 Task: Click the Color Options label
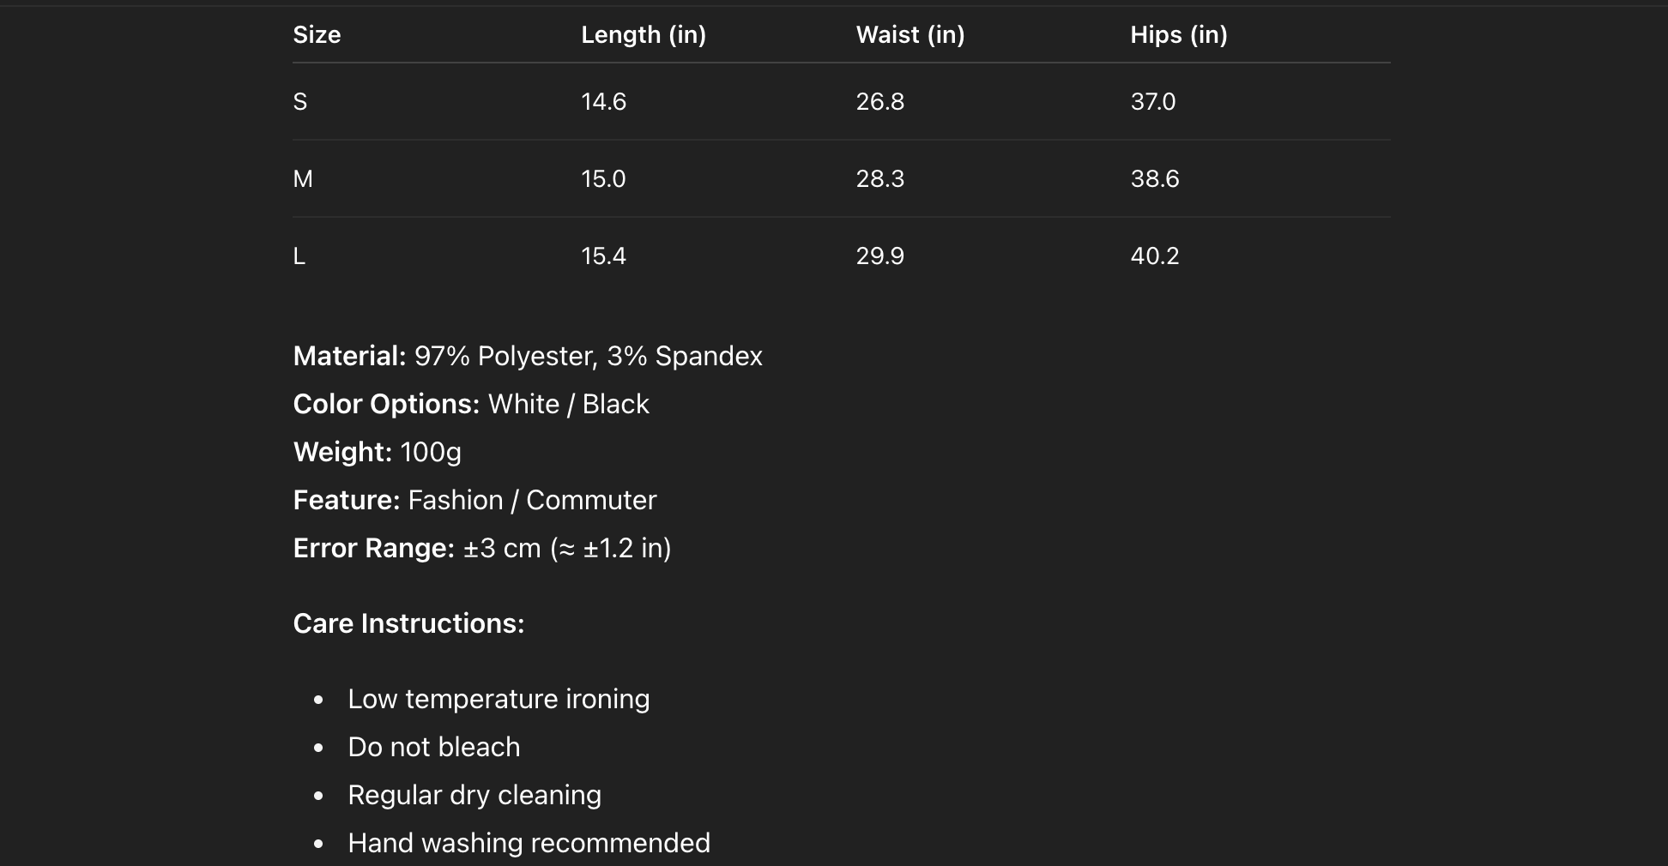point(386,404)
